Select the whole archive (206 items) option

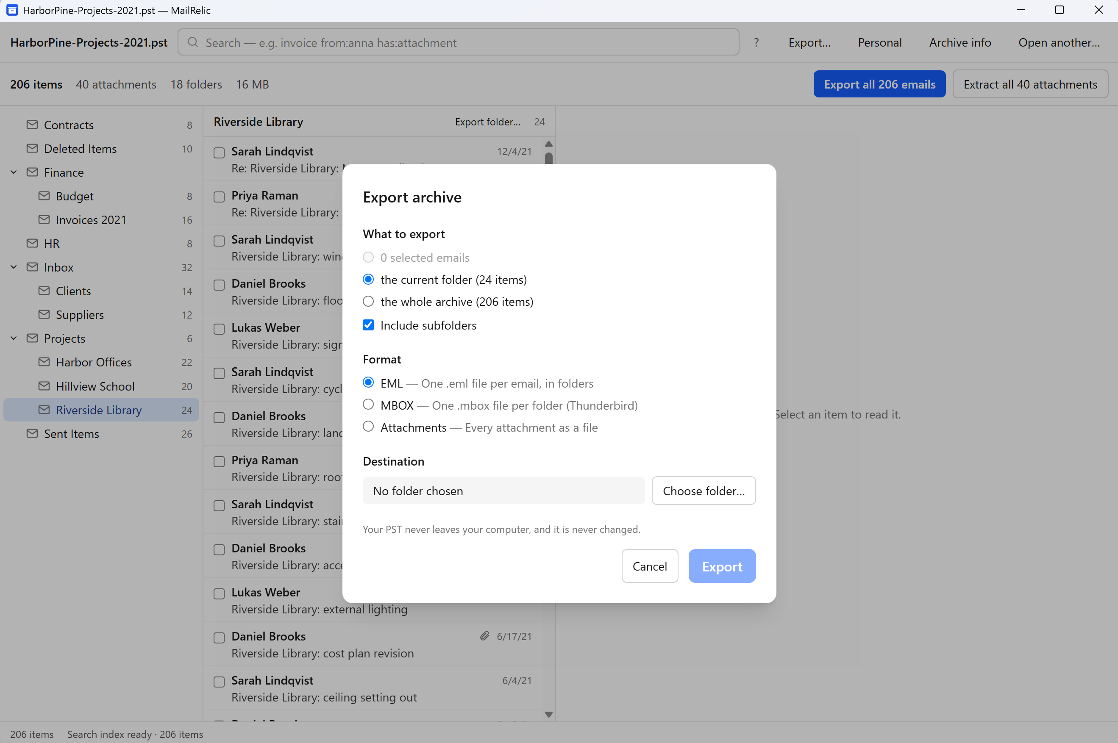368,301
